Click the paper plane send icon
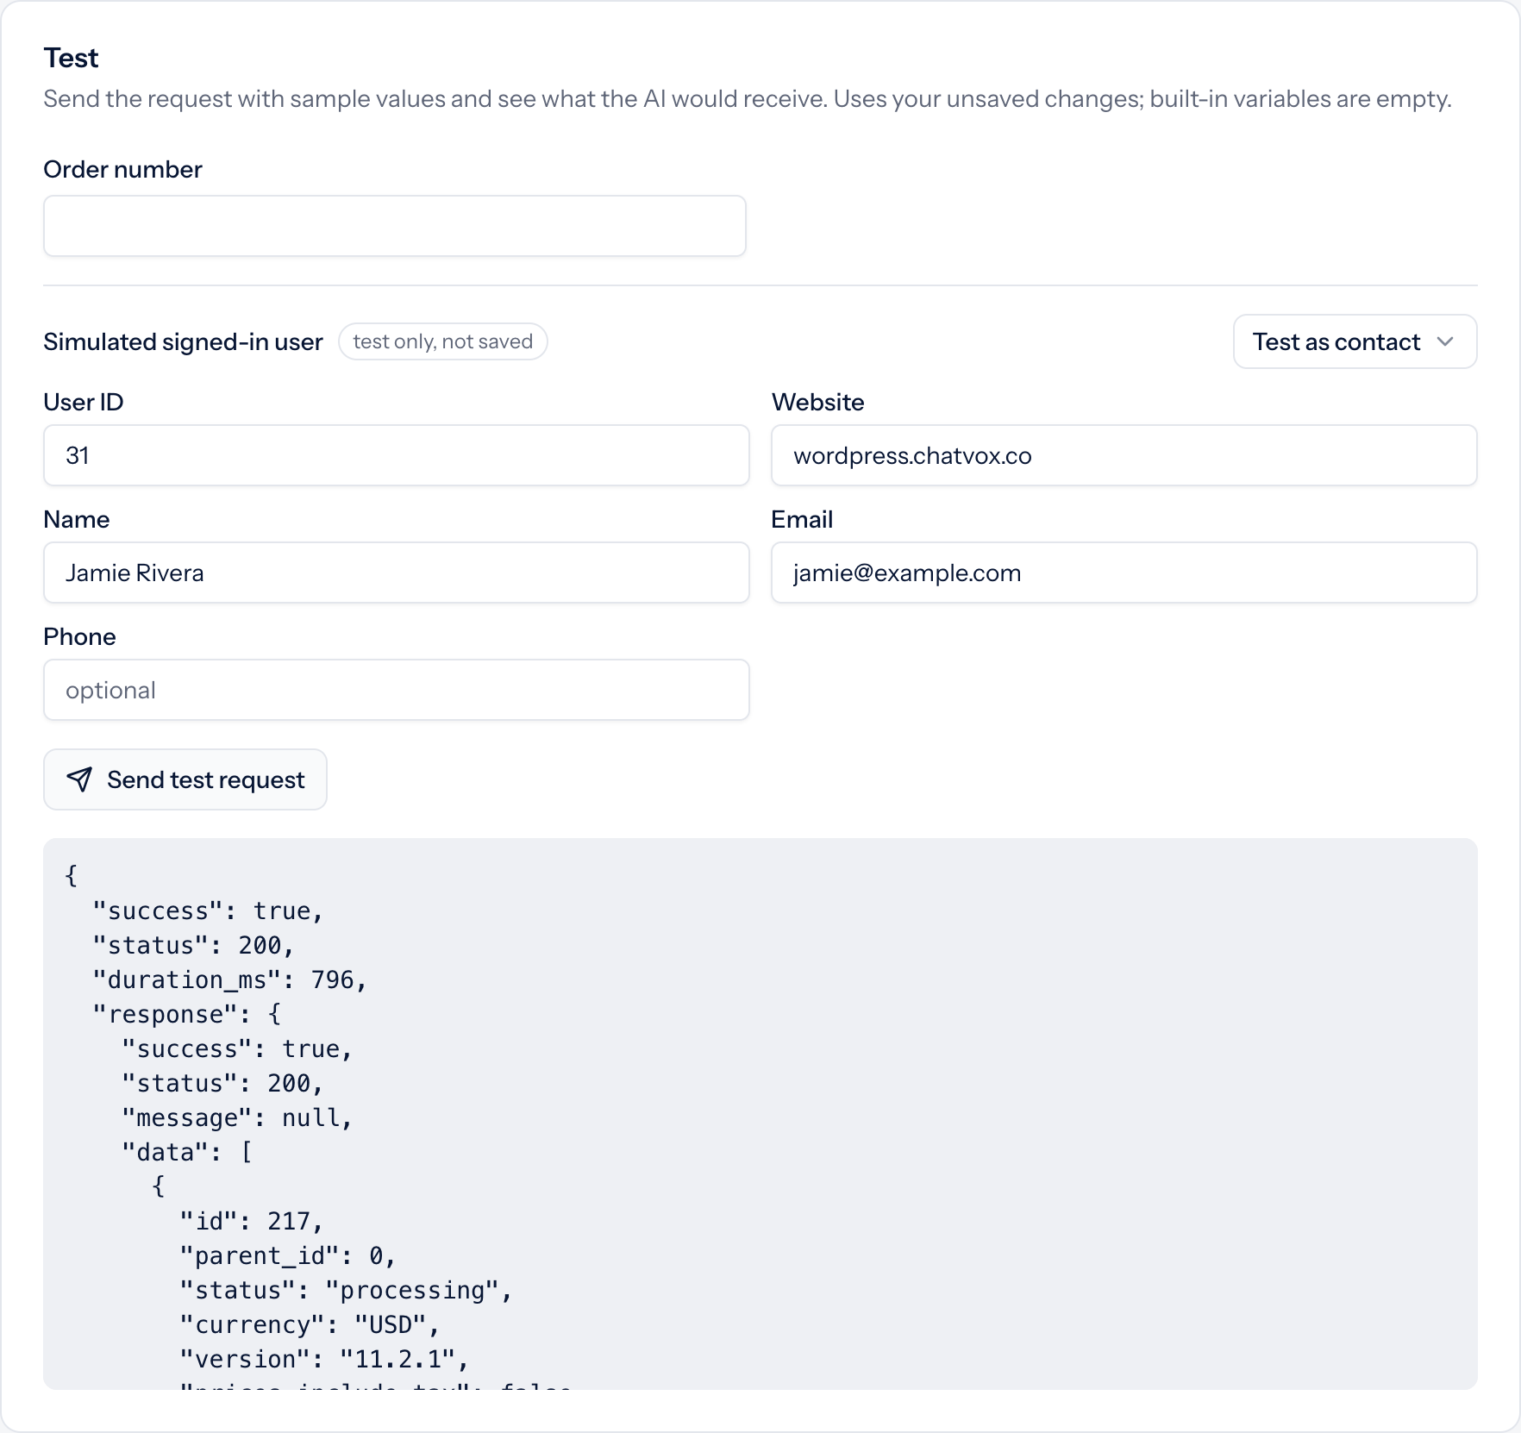1521x1433 pixels. [79, 779]
